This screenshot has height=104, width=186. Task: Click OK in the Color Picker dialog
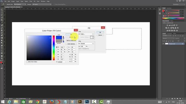click(x=71, y=34)
